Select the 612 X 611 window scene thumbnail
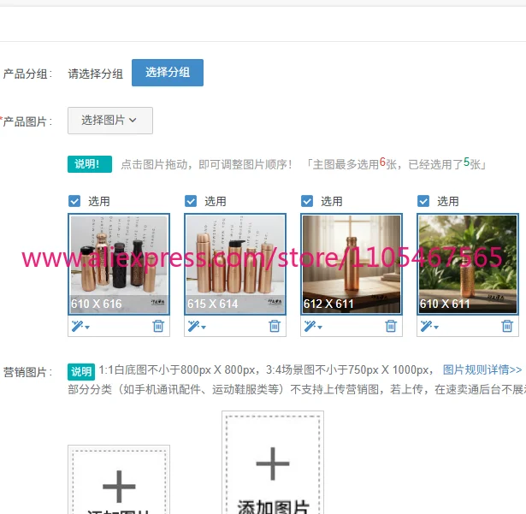 tap(352, 264)
